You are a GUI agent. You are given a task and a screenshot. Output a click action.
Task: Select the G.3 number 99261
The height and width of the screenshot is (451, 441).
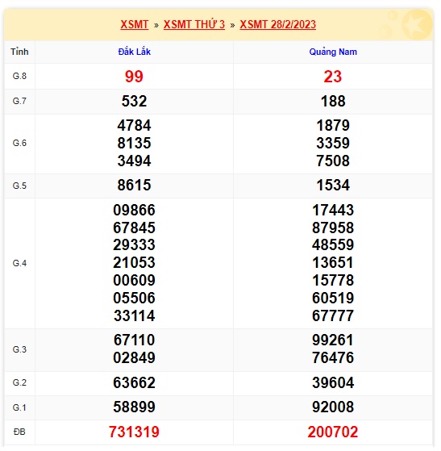(x=333, y=340)
